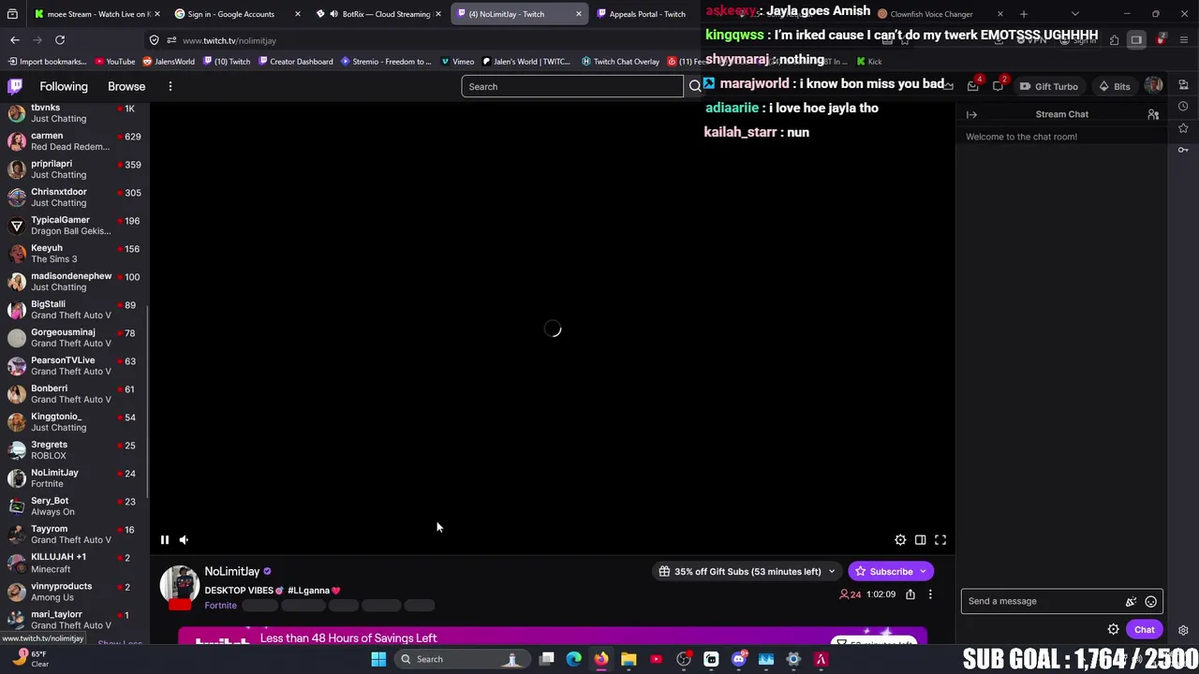Viewport: 1199px width, 674px height.
Task: Open the browser hamburger menu
Action: click(1184, 40)
